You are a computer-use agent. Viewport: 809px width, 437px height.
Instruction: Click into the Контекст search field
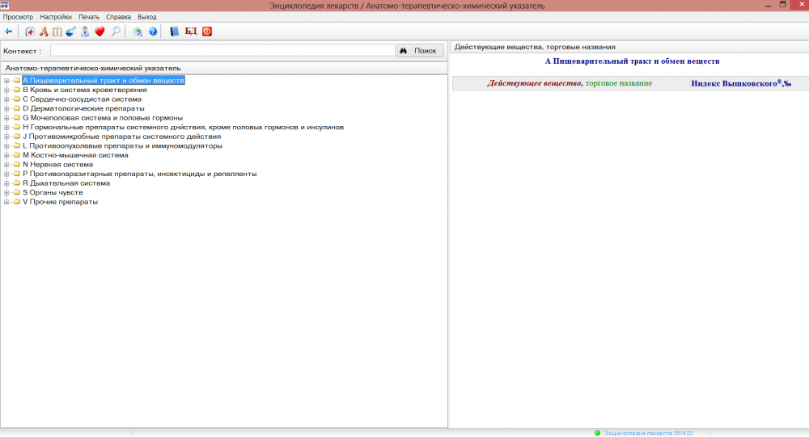[222, 51]
